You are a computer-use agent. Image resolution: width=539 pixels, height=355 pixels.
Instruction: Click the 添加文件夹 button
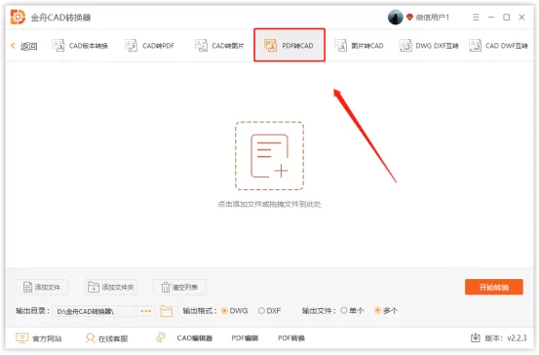[111, 287]
